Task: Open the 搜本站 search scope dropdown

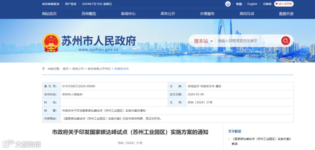Action: (x=203, y=41)
